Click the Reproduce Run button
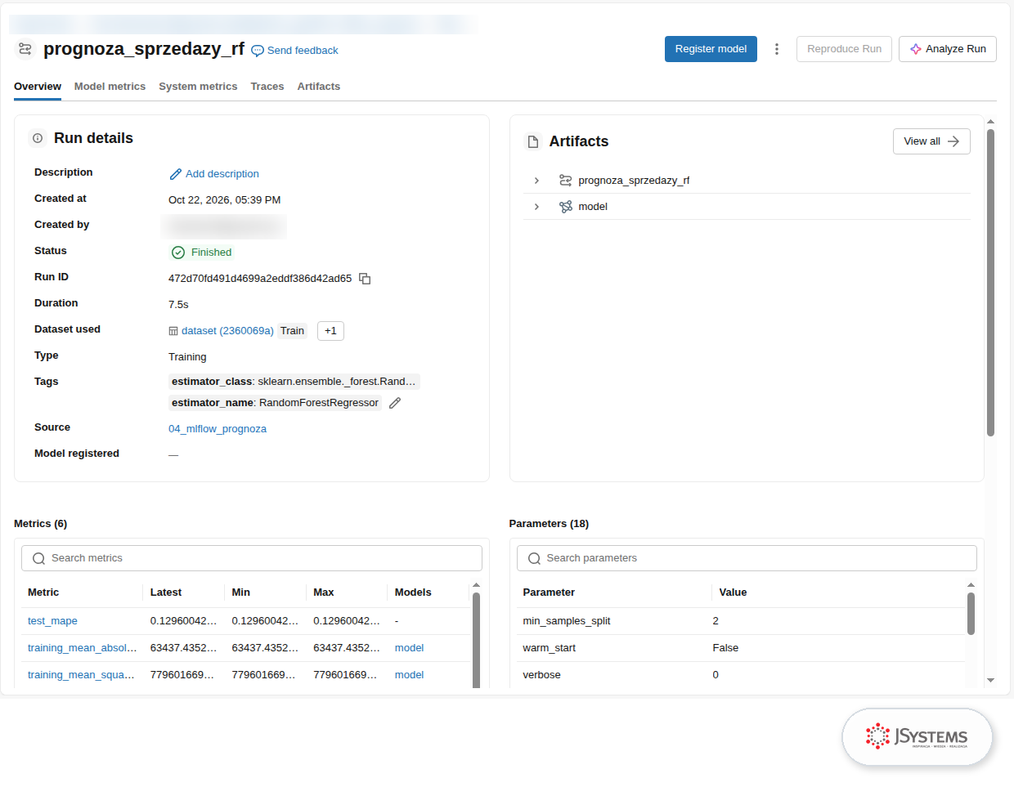The image size is (1014, 787). tap(844, 49)
